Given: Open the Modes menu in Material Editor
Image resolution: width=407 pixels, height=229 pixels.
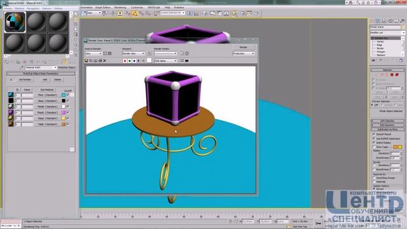Looking at the screenshot, I should coord(8,8).
